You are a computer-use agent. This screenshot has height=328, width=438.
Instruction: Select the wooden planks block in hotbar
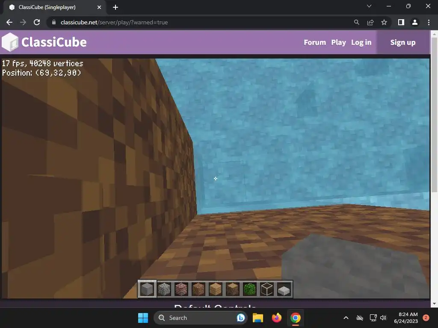(x=216, y=289)
